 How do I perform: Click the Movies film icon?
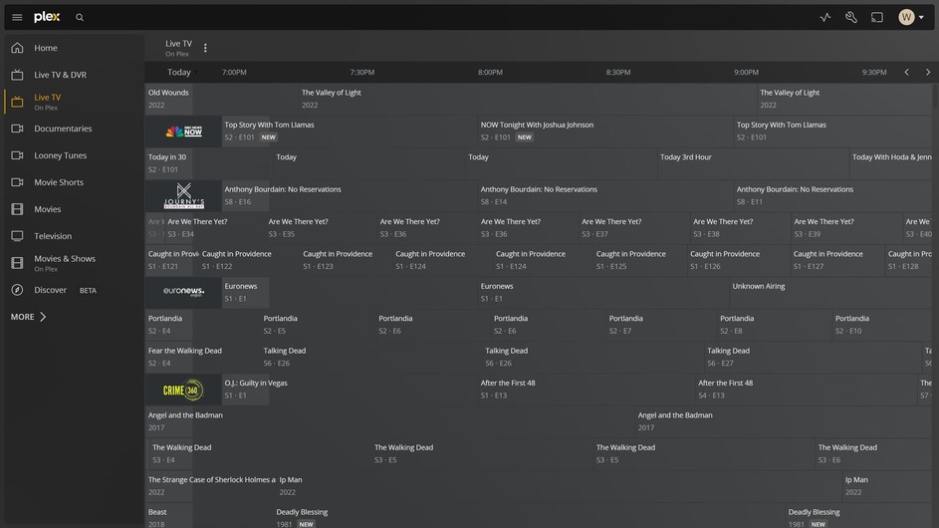click(17, 209)
